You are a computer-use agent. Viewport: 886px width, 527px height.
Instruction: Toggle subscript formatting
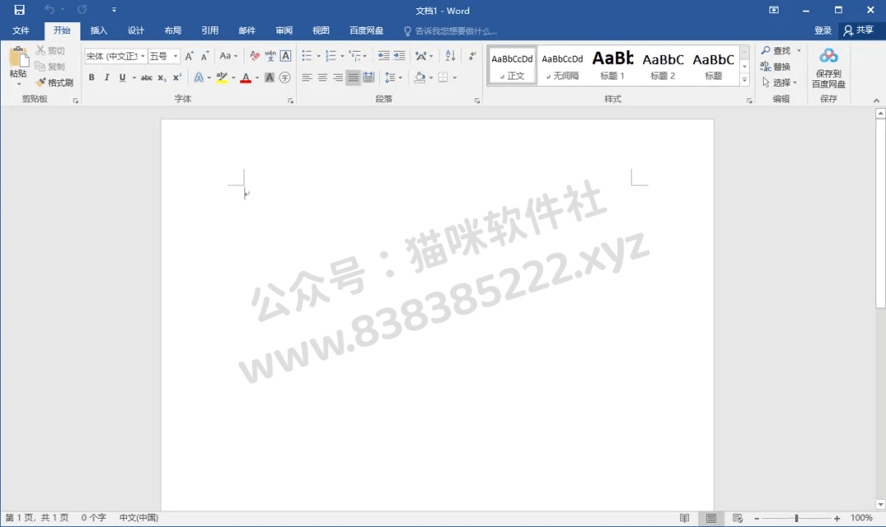pos(162,77)
